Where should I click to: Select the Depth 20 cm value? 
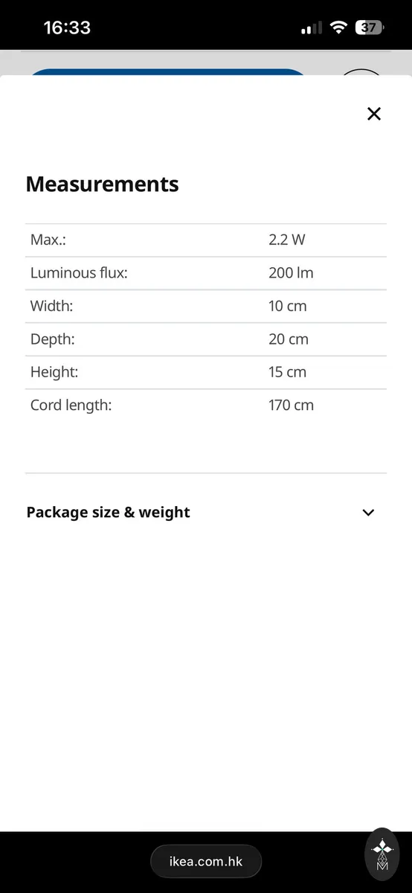pos(289,339)
